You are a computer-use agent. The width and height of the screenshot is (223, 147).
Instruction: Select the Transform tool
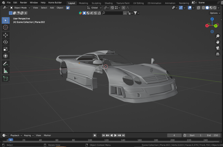5,56
